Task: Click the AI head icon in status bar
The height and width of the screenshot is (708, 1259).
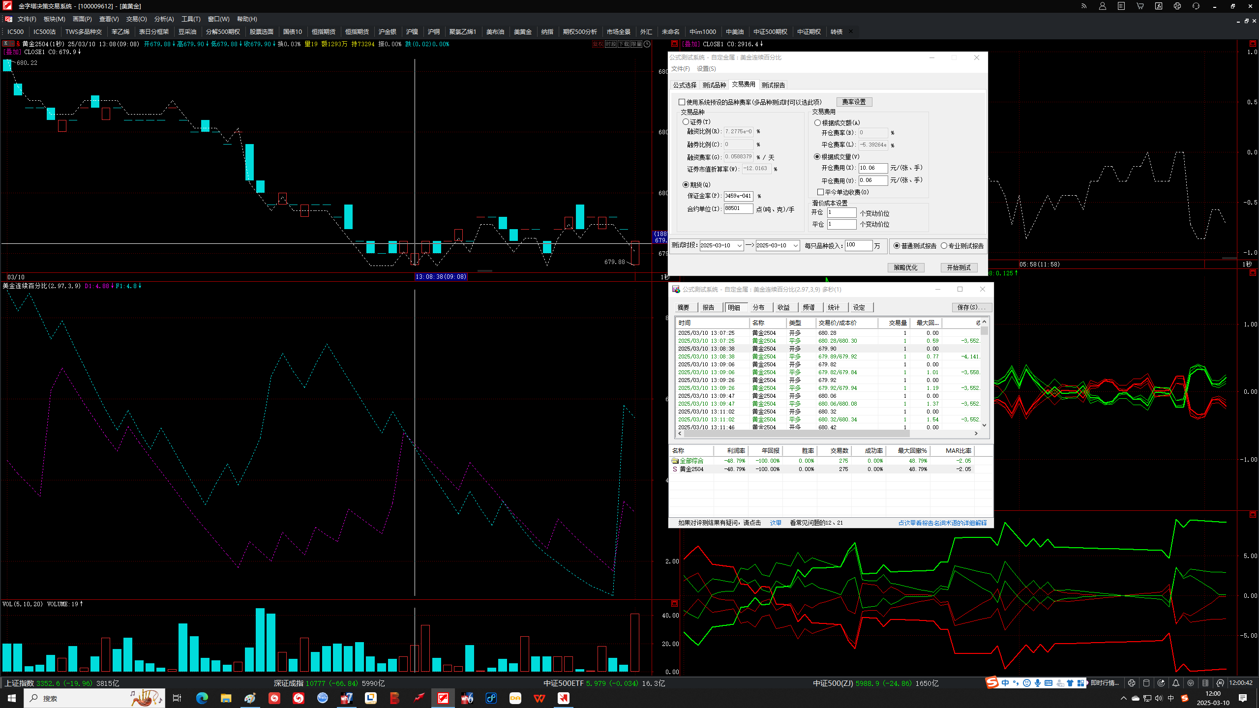Action: (1220, 683)
